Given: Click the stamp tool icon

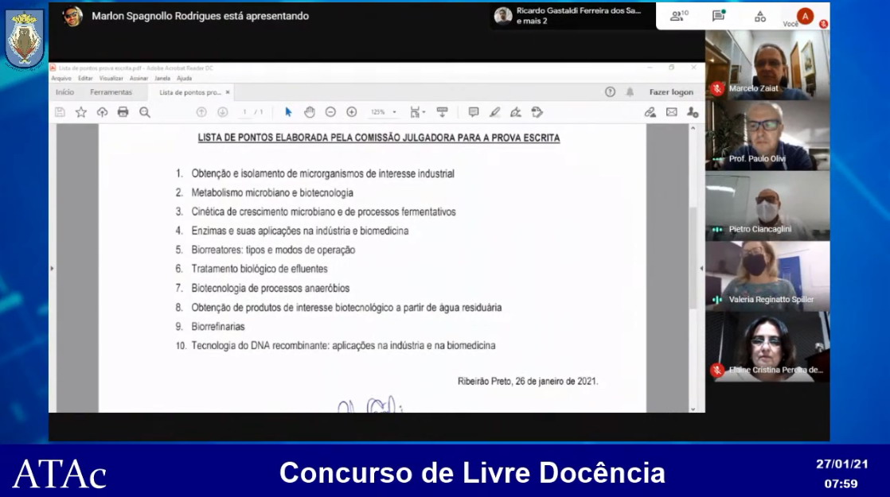Looking at the screenshot, I should pos(537,112).
